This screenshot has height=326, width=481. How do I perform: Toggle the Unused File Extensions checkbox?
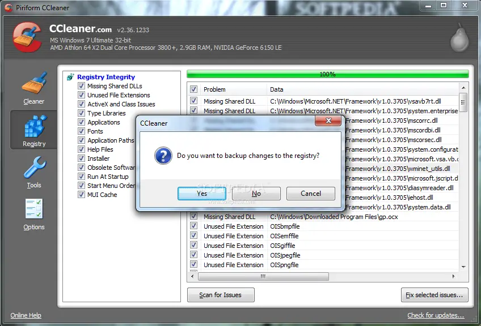click(x=82, y=95)
